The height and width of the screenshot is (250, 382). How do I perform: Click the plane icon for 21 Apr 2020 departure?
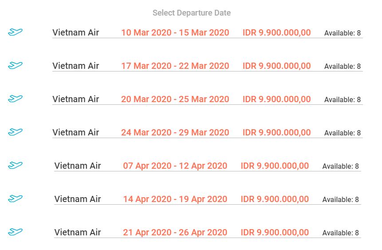[x=15, y=232]
